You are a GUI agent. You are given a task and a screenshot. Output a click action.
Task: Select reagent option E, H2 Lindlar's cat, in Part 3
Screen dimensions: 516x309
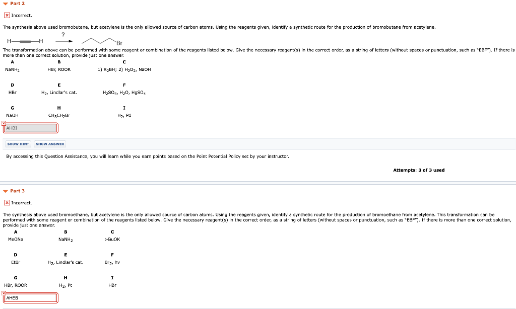tap(66, 262)
